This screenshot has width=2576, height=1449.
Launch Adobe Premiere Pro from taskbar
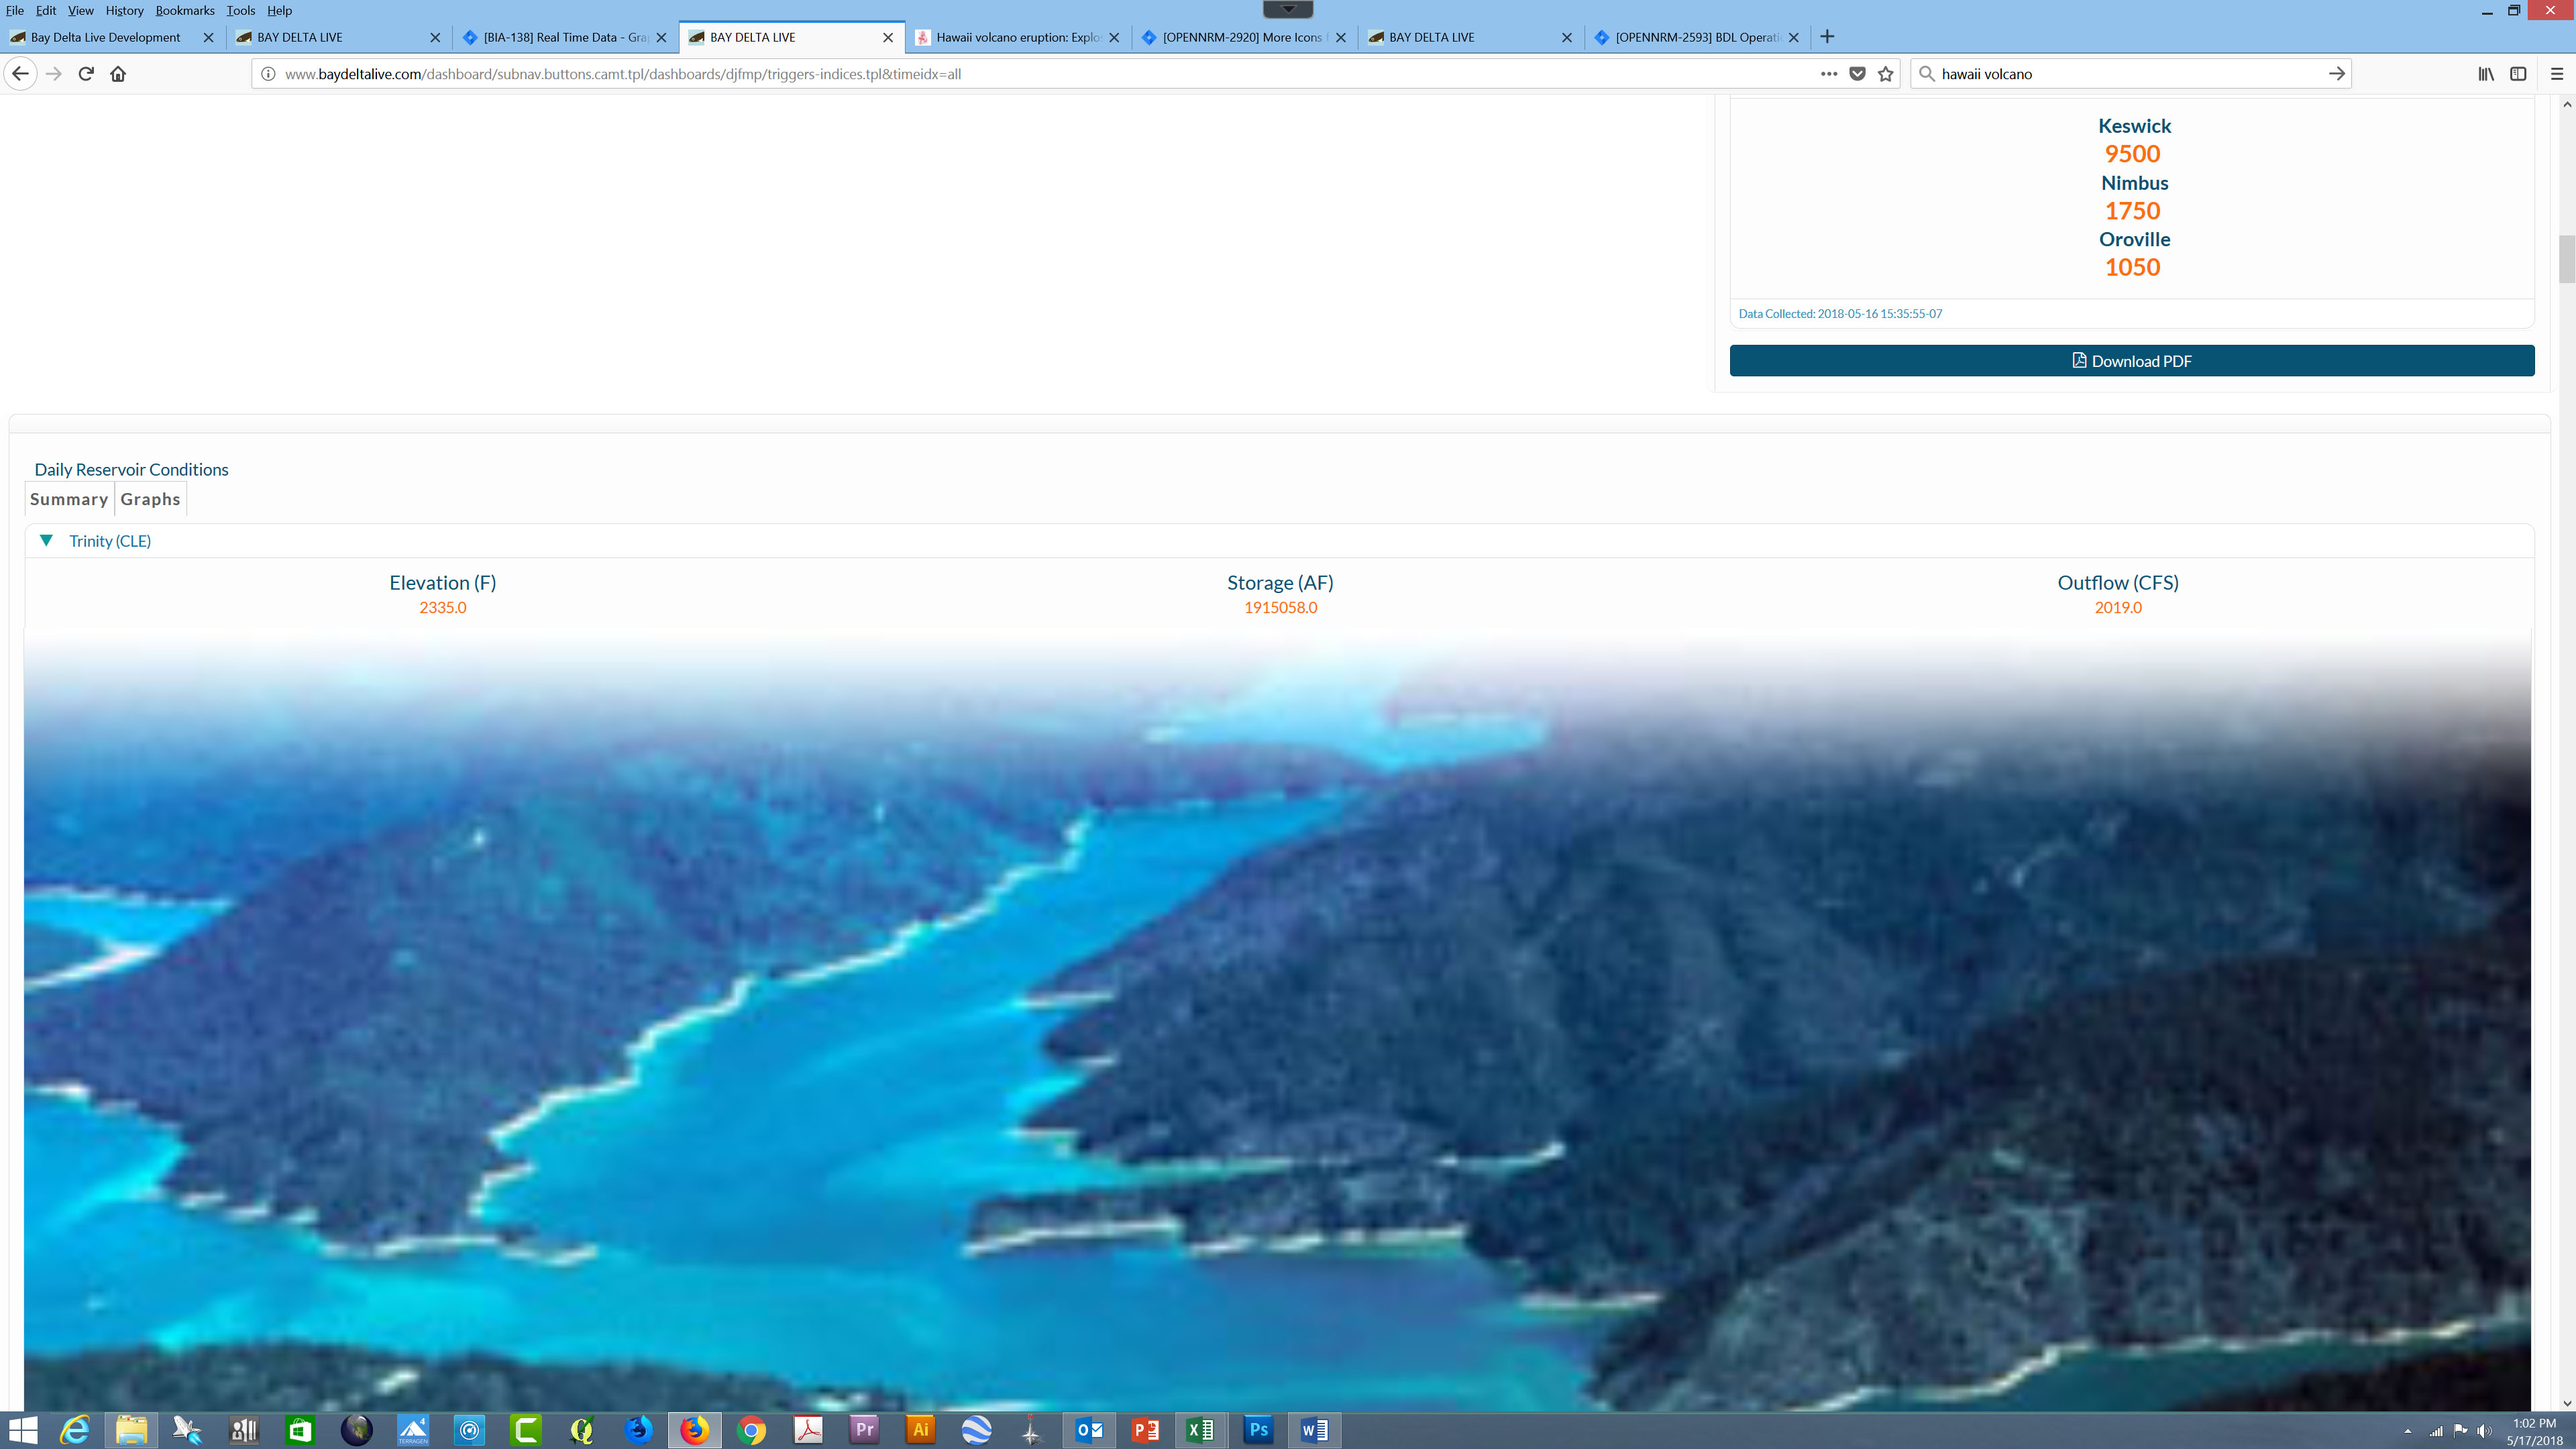[x=864, y=1430]
